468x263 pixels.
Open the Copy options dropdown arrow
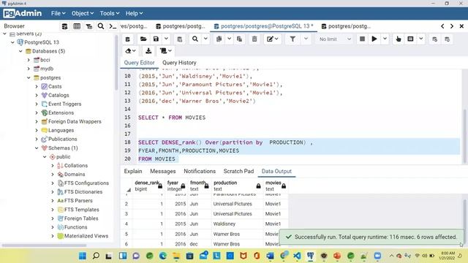pyautogui.click(x=229, y=39)
